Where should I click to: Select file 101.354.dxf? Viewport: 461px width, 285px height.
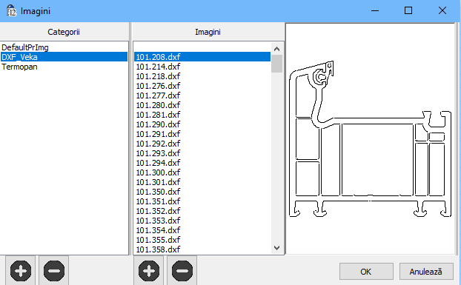tap(202, 230)
